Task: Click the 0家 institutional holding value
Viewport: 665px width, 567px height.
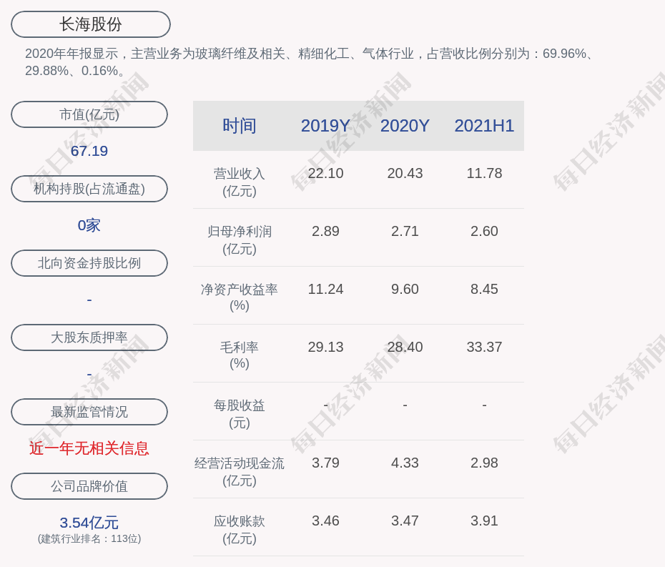Action: (89, 225)
